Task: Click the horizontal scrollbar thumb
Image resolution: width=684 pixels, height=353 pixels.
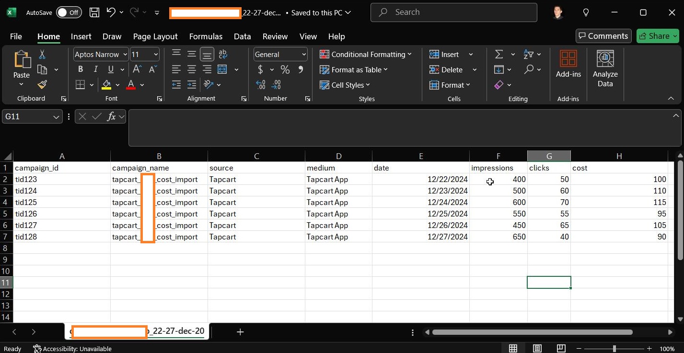Action: 532,332
